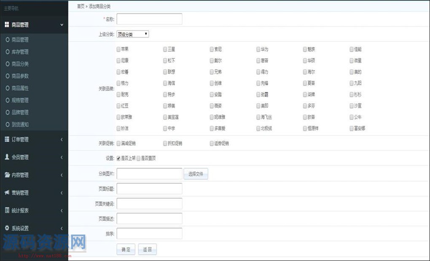Viewport: 430px width, 261px height.
Task: Focus the 名称 input field
Action: (x=150, y=19)
